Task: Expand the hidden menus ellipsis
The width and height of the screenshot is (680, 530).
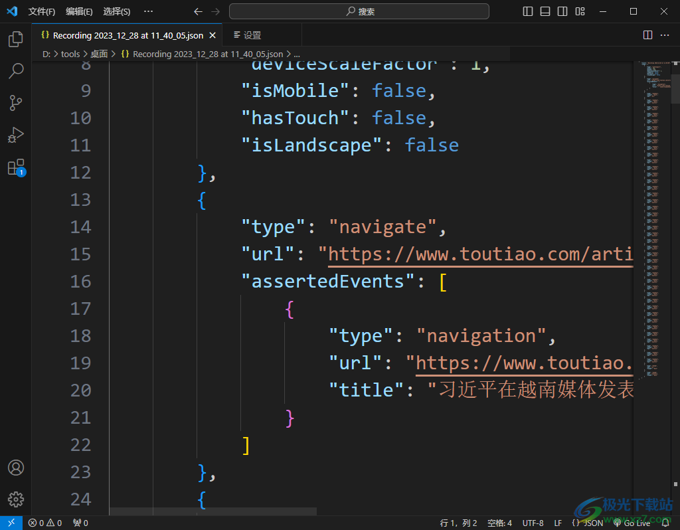Action: pos(148,12)
